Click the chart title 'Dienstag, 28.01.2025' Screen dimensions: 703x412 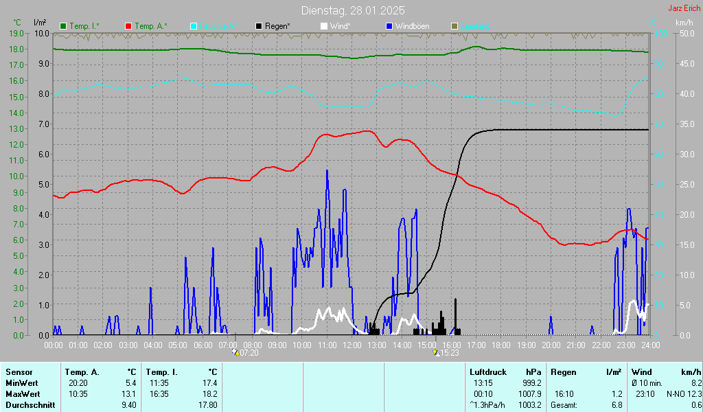(353, 10)
